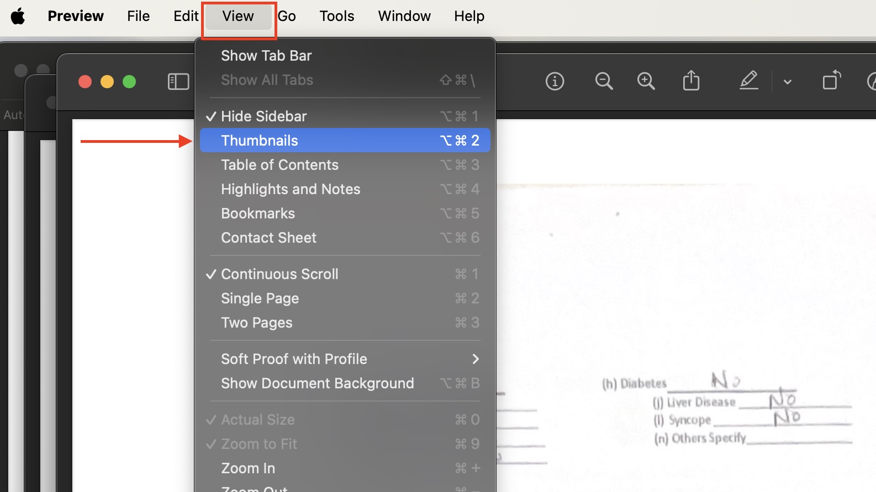This screenshot has width=876, height=492.
Task: Choose Show Document Background
Action: coord(345,383)
